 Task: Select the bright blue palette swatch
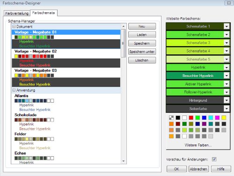click(204, 118)
